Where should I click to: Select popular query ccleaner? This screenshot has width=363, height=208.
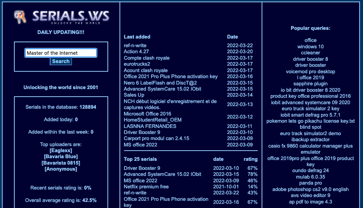tap(311, 52)
